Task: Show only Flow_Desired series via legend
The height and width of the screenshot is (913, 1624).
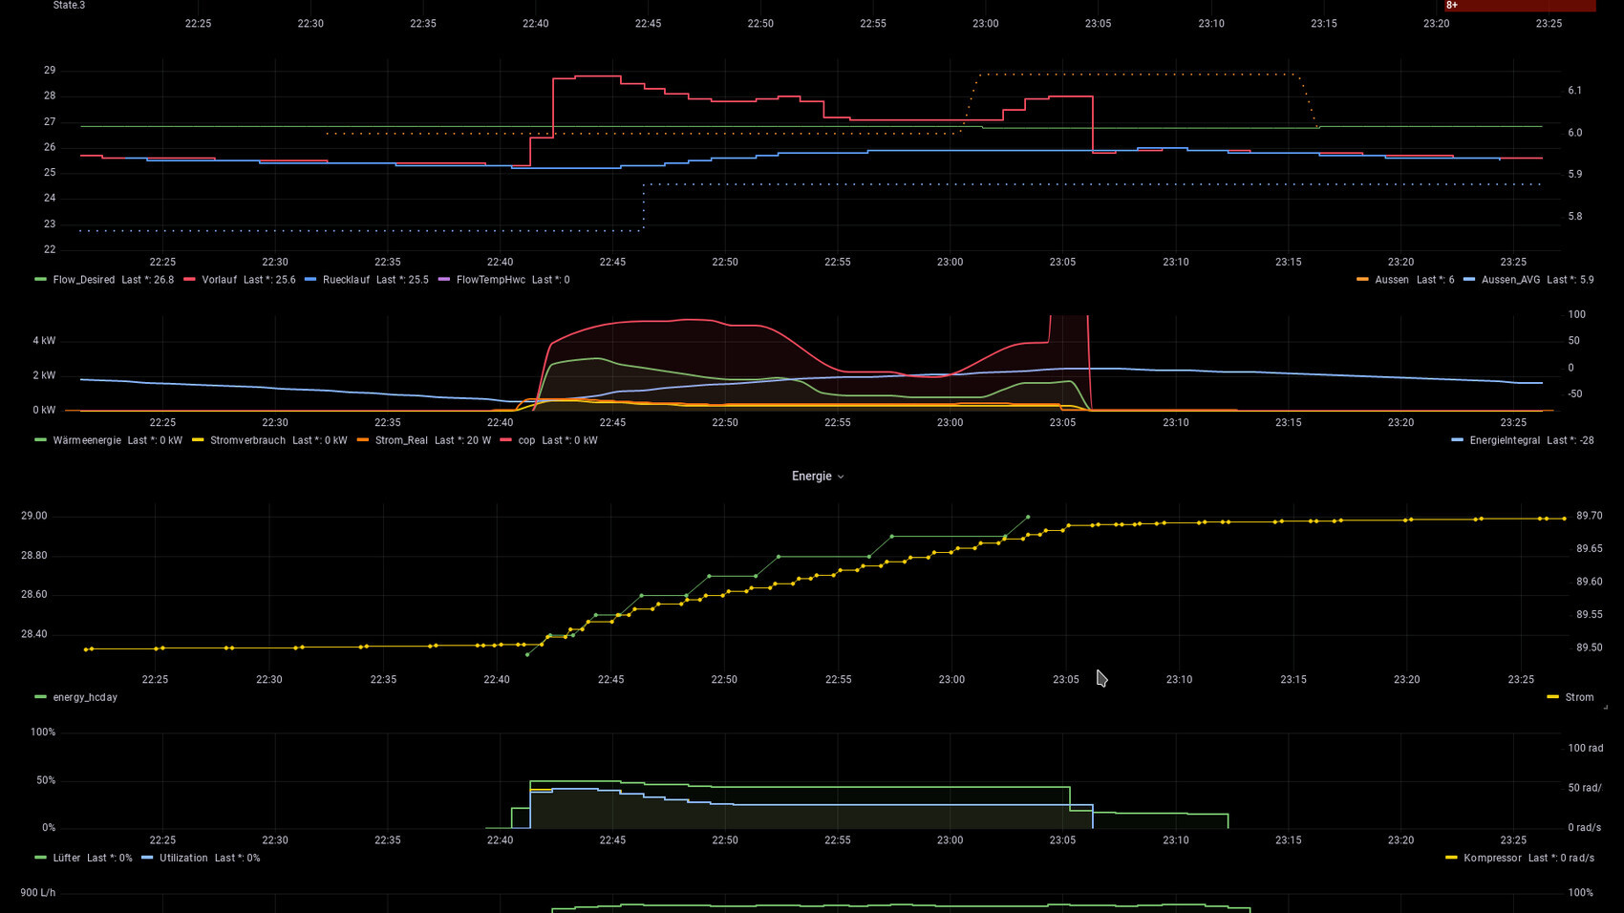Action: tap(83, 280)
